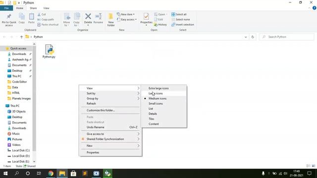Viewport: 317px width, 178px height.
Task: Expand Give access to submenu
Action: click(x=110, y=134)
